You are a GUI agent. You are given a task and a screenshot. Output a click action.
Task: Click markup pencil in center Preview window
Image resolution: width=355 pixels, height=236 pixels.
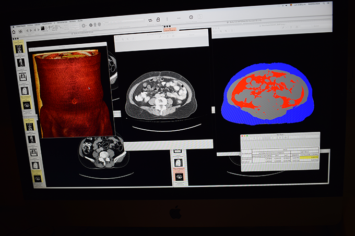(x=160, y=36)
